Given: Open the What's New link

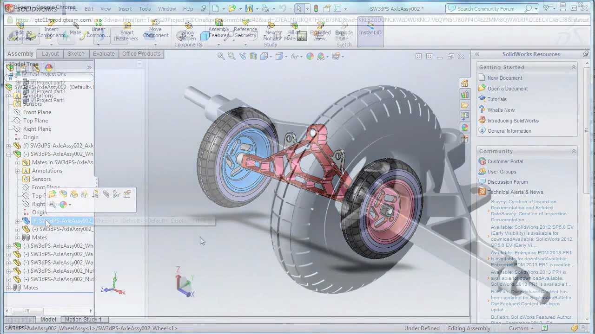Looking at the screenshot, I should [x=501, y=110].
